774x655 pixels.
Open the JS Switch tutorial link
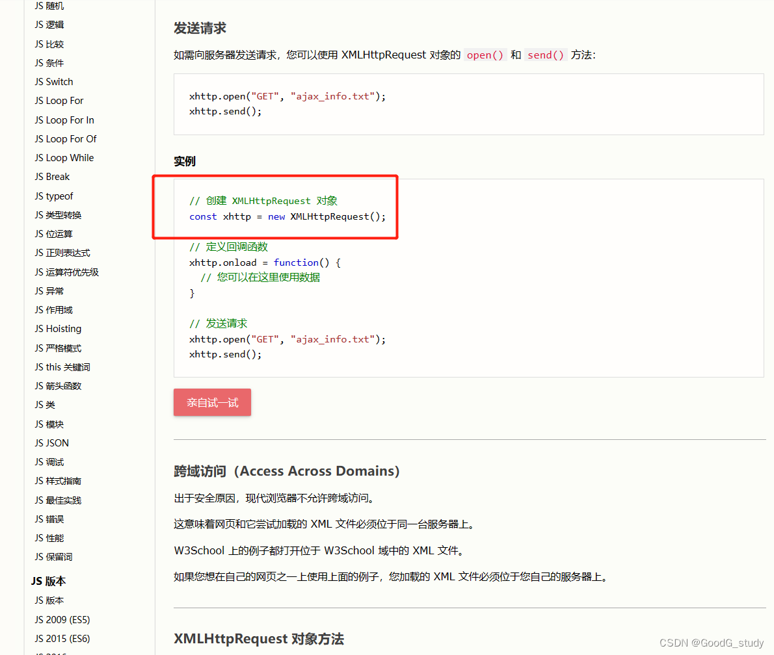pyautogui.click(x=53, y=81)
